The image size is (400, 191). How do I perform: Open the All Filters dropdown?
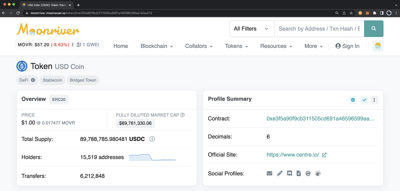(251, 29)
